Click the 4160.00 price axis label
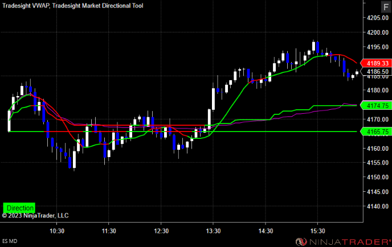This screenshot has width=392, height=247. 378,149
